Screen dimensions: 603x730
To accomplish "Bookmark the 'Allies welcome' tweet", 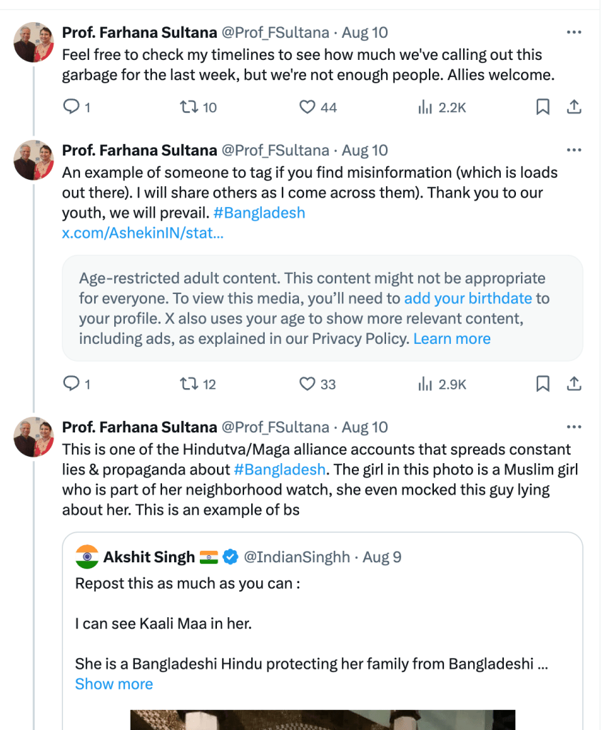I will coord(542,107).
